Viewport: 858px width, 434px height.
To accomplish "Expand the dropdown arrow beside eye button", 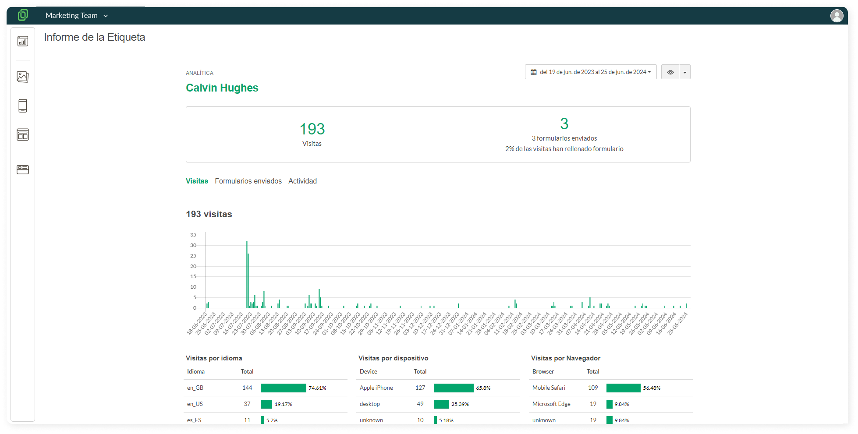I will point(685,72).
